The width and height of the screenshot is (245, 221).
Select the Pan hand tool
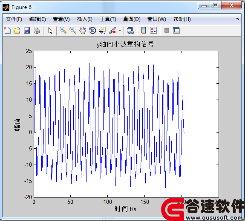point(83,30)
